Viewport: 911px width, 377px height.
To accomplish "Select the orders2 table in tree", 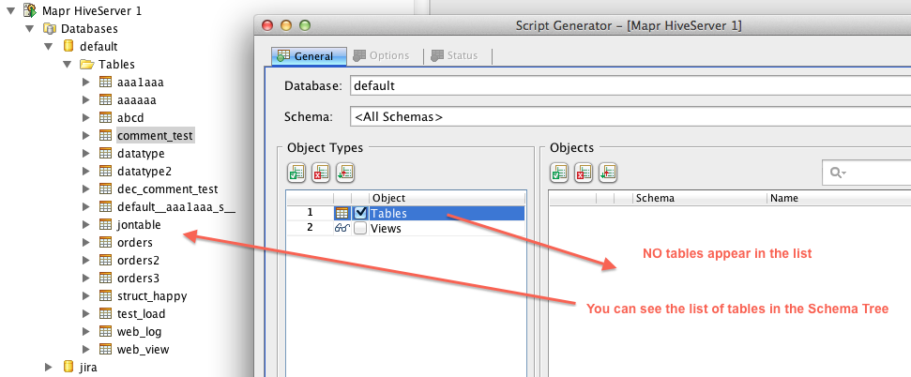I will (x=138, y=260).
